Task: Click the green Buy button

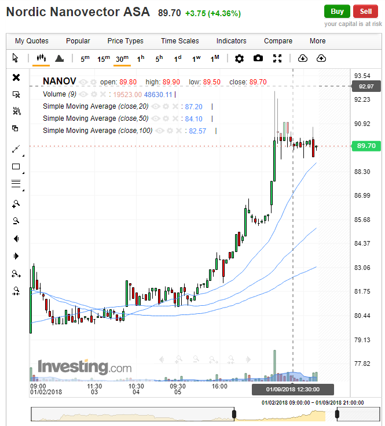Action: tap(337, 12)
